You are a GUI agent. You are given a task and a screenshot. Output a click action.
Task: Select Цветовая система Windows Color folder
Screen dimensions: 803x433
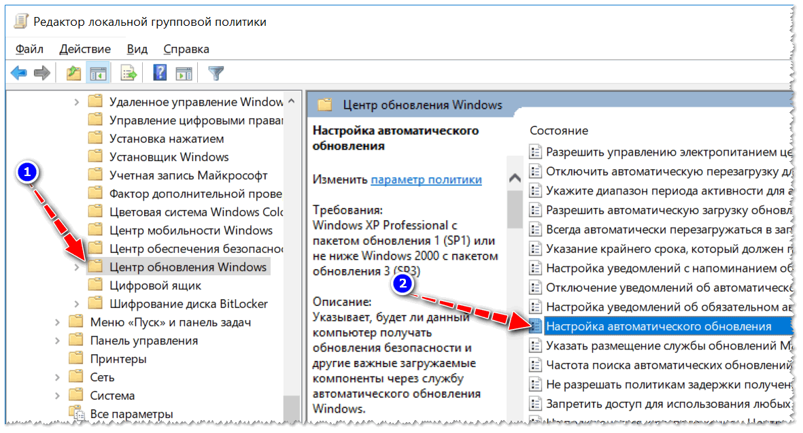(196, 212)
